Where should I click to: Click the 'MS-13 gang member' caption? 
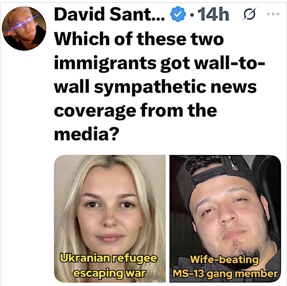225,274
